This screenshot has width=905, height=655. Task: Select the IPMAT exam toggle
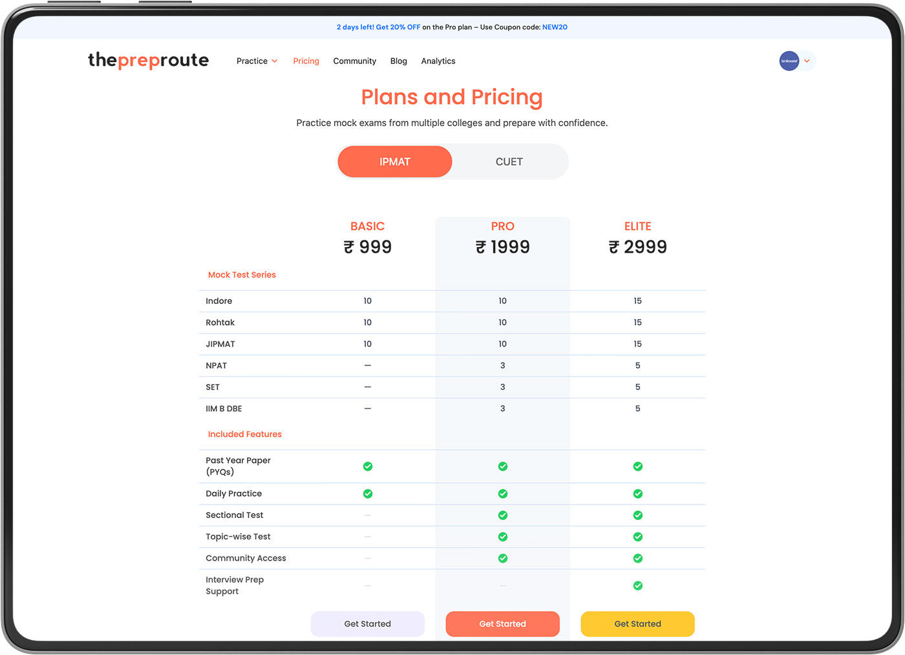click(395, 162)
